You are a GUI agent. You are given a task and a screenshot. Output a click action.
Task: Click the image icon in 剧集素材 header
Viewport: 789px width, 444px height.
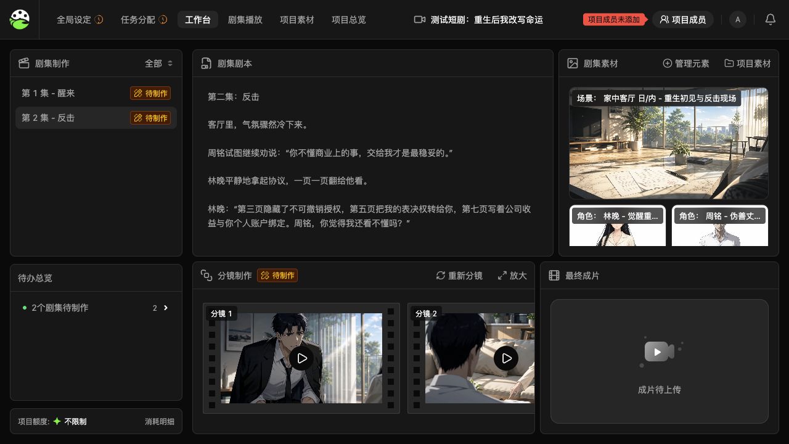coord(573,64)
